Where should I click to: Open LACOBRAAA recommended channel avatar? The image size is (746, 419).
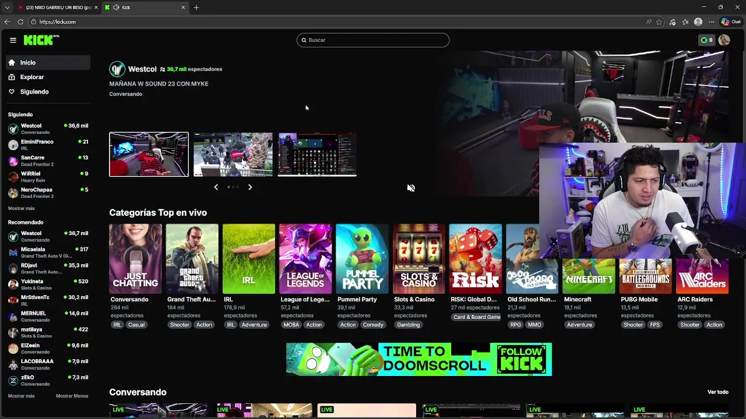(13, 365)
